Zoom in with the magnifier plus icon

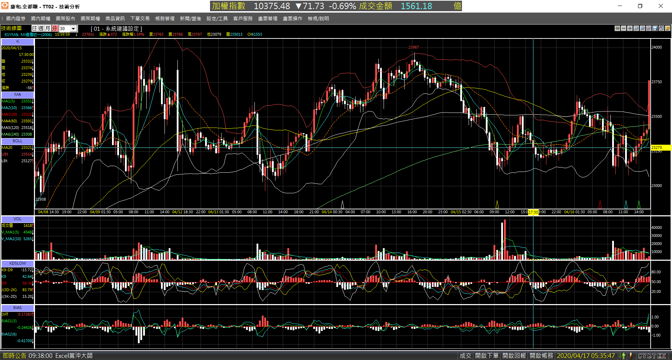[643, 28]
